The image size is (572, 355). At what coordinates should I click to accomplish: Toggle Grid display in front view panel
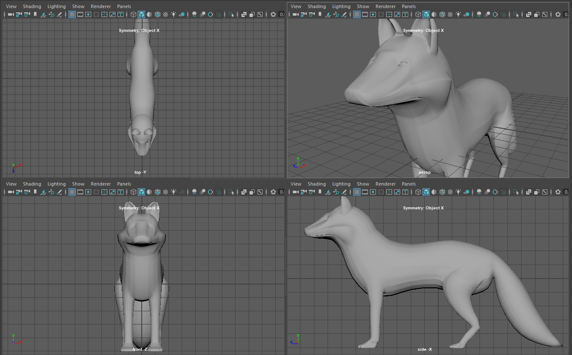coord(72,192)
